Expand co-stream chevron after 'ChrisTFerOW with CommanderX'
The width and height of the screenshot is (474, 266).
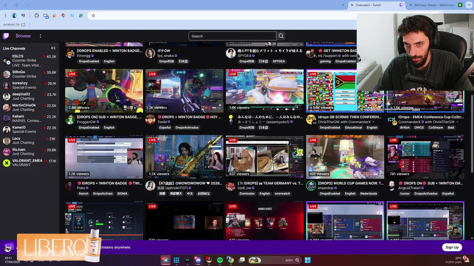pos(373,122)
